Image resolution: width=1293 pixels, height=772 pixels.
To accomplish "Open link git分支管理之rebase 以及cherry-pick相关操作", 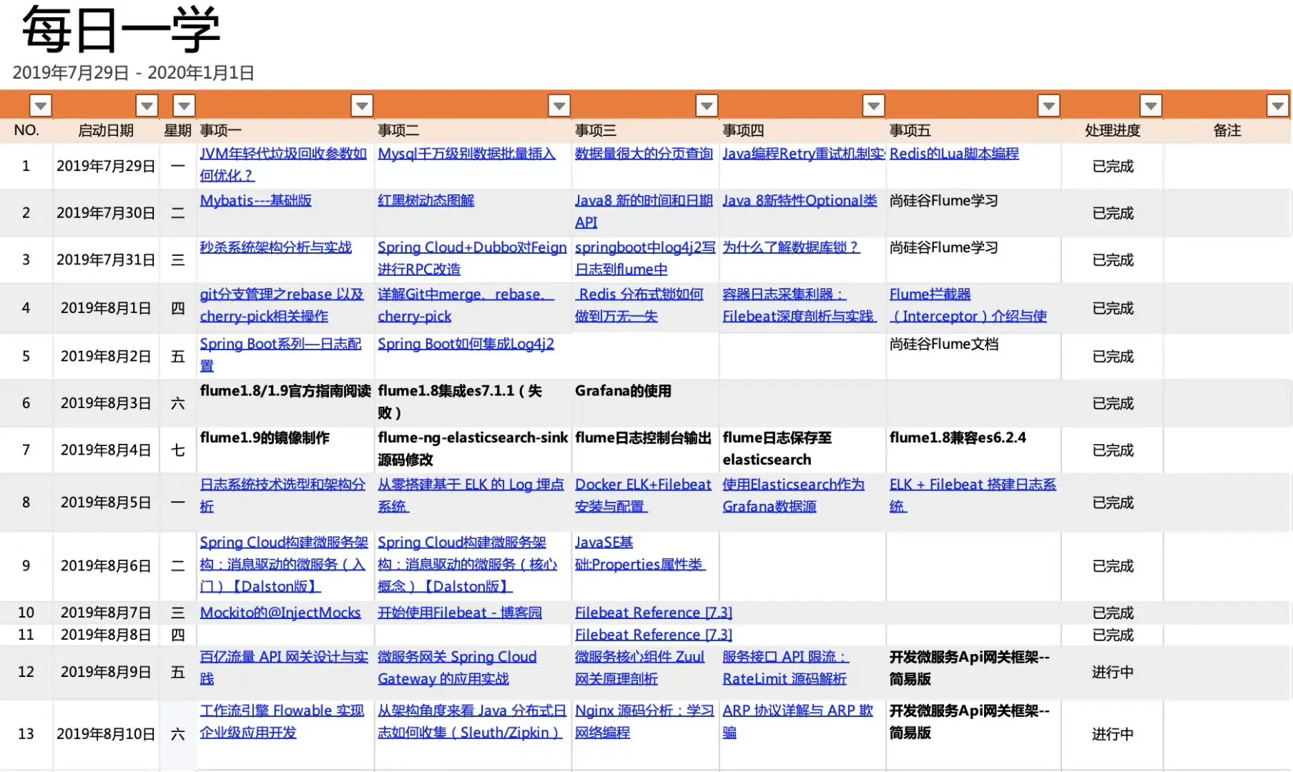I will tap(282, 305).
